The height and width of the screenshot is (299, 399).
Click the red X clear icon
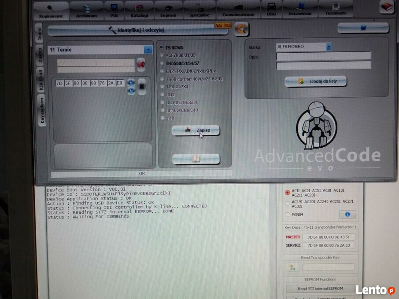[141, 64]
